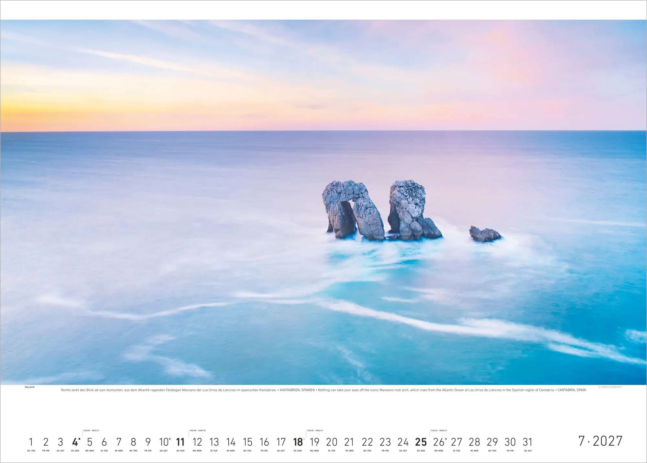
Task: Select date 26 in the calendar row
Action: pyautogui.click(x=439, y=442)
